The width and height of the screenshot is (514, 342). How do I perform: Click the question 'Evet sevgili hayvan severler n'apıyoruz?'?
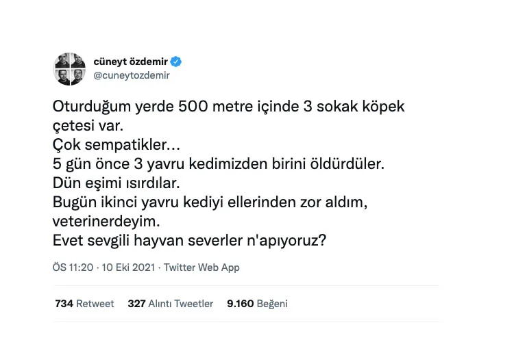pos(188,241)
